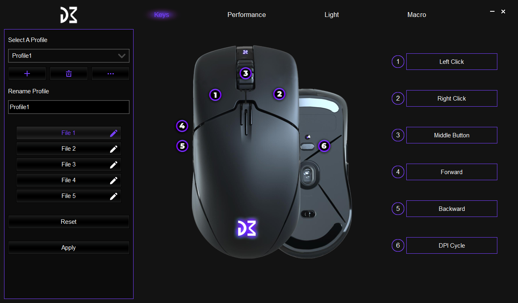Open the Forward assignment for button 4
This screenshot has height=303, width=518.
click(452, 172)
